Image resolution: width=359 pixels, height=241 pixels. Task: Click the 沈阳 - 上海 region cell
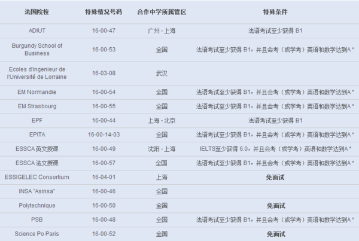click(162, 149)
